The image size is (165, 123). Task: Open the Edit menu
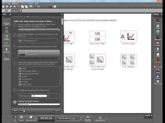coord(8,3)
